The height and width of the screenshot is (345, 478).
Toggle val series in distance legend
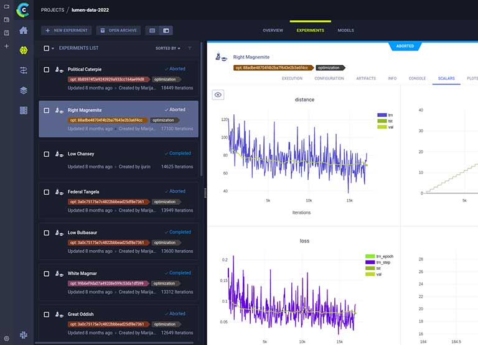coord(385,127)
